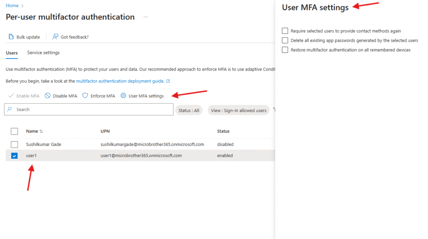Click the Name column sort arrows
The height and width of the screenshot is (239, 428).
[41, 131]
